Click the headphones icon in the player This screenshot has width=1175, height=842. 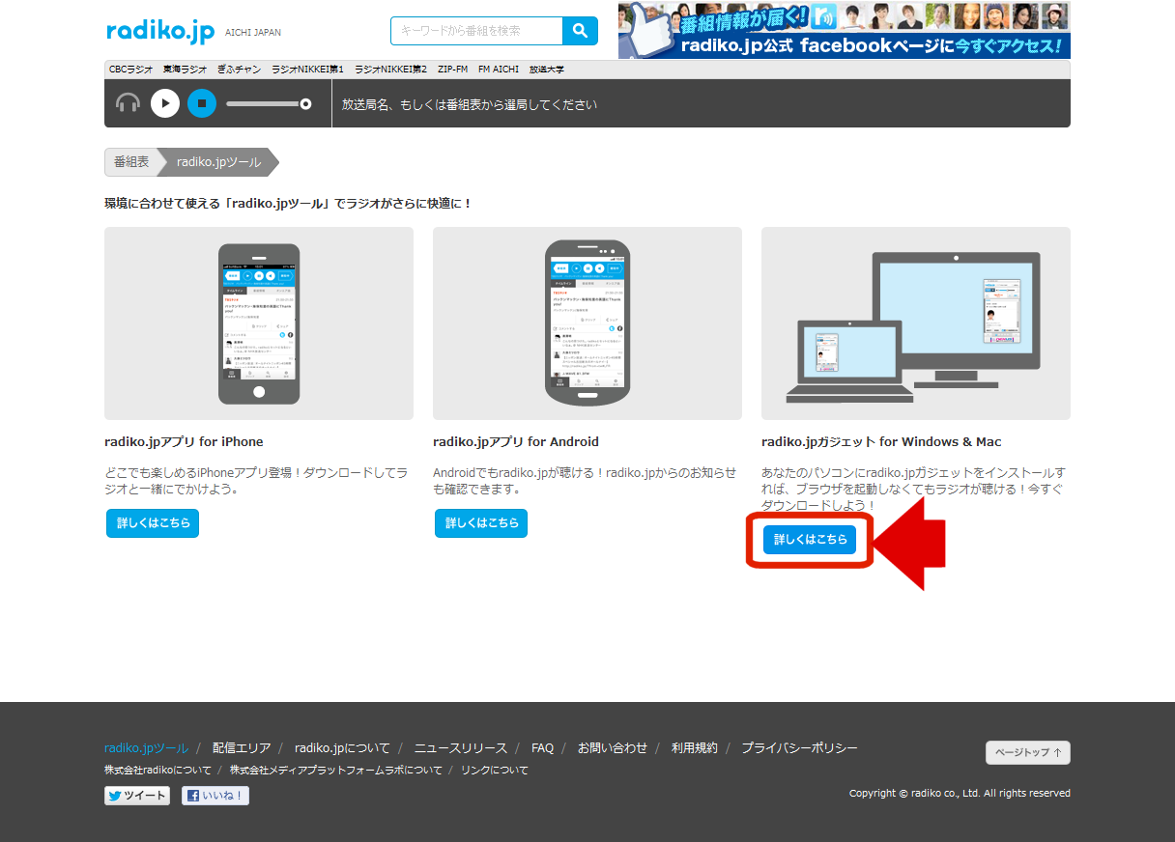[128, 103]
